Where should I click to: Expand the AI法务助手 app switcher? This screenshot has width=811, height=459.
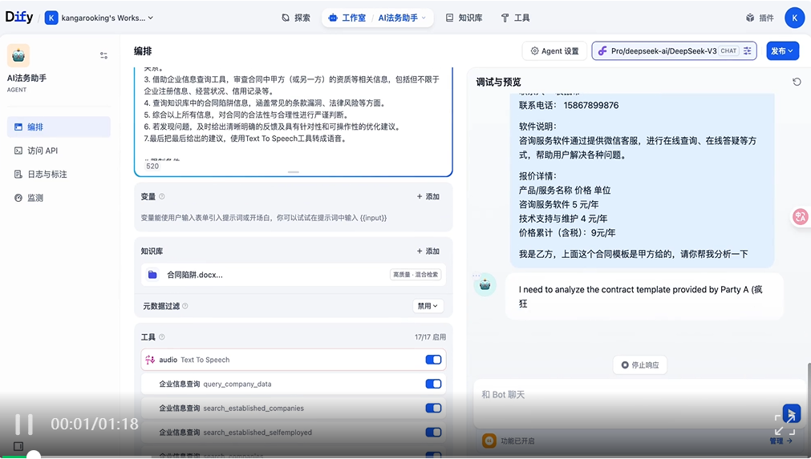pos(402,18)
